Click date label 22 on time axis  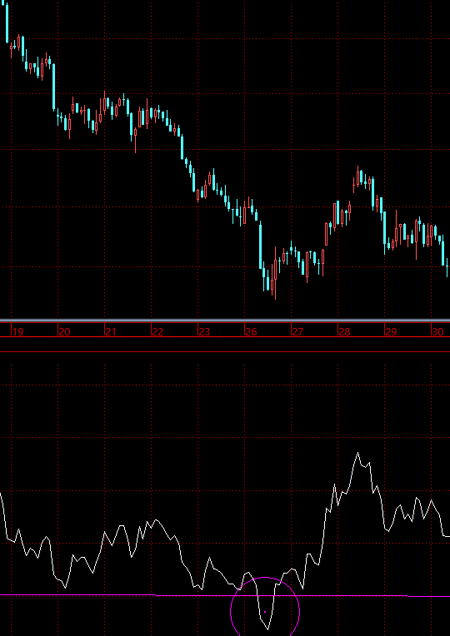pos(157,332)
